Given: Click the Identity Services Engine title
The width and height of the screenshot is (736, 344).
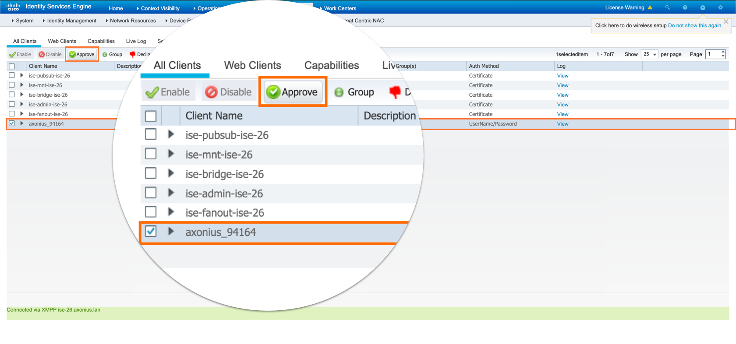Looking at the screenshot, I should pos(59,7).
